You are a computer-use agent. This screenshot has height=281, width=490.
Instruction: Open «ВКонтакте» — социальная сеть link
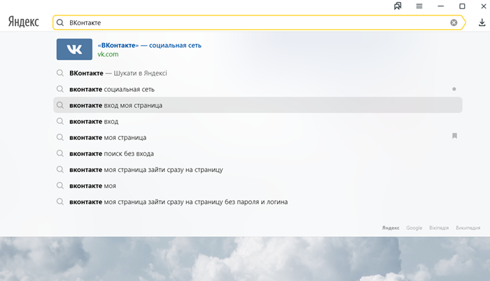[x=149, y=45]
